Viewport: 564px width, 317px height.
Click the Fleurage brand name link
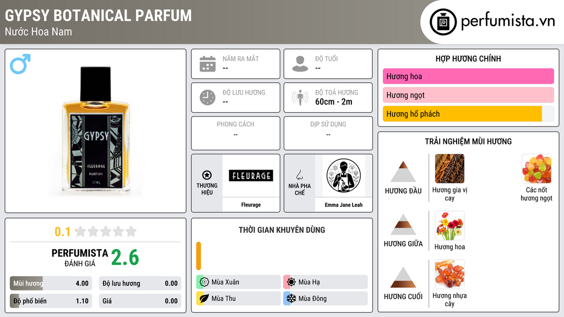[x=251, y=205]
